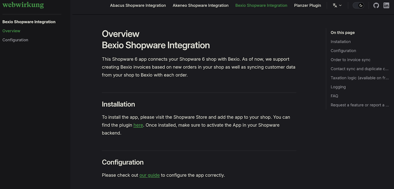
Task: Click the 'On this page' label
Action: pos(343,33)
